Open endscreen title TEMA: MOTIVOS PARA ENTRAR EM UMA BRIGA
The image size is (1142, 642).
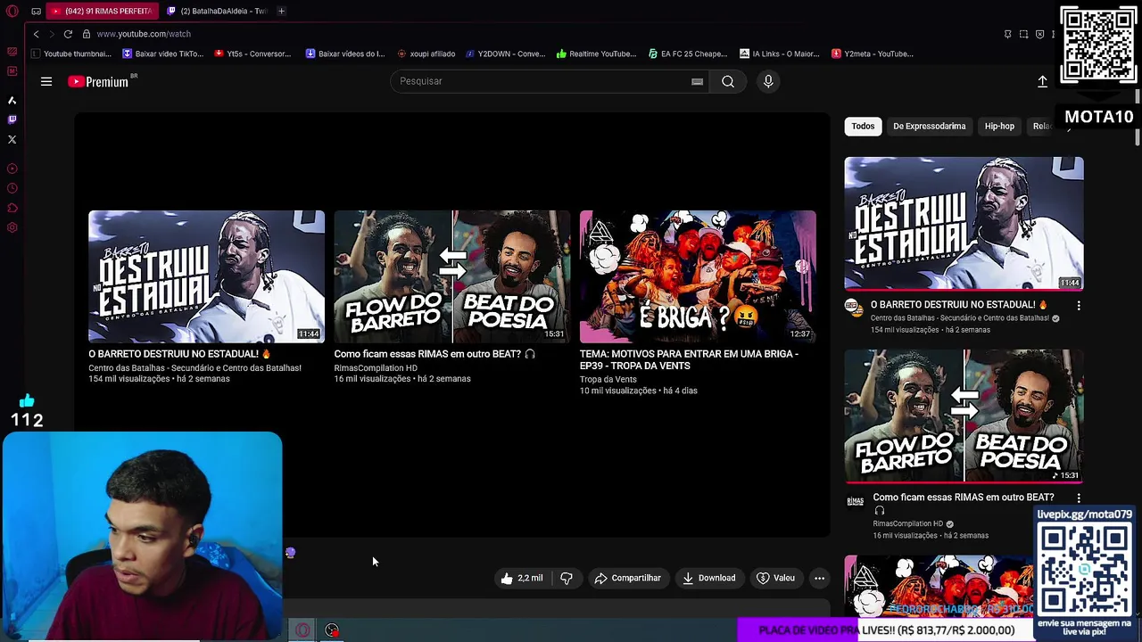click(689, 359)
